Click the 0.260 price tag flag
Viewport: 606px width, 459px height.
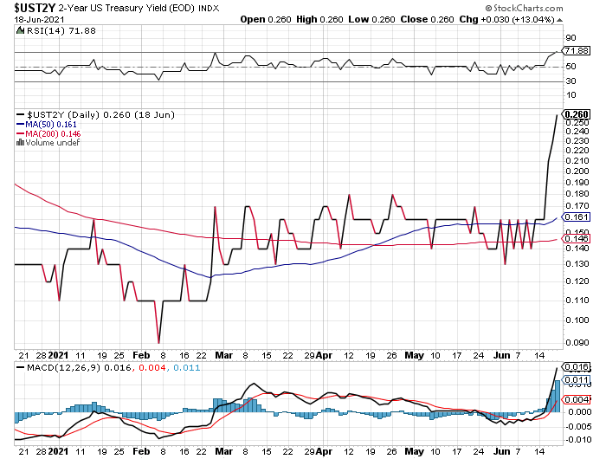[576, 114]
